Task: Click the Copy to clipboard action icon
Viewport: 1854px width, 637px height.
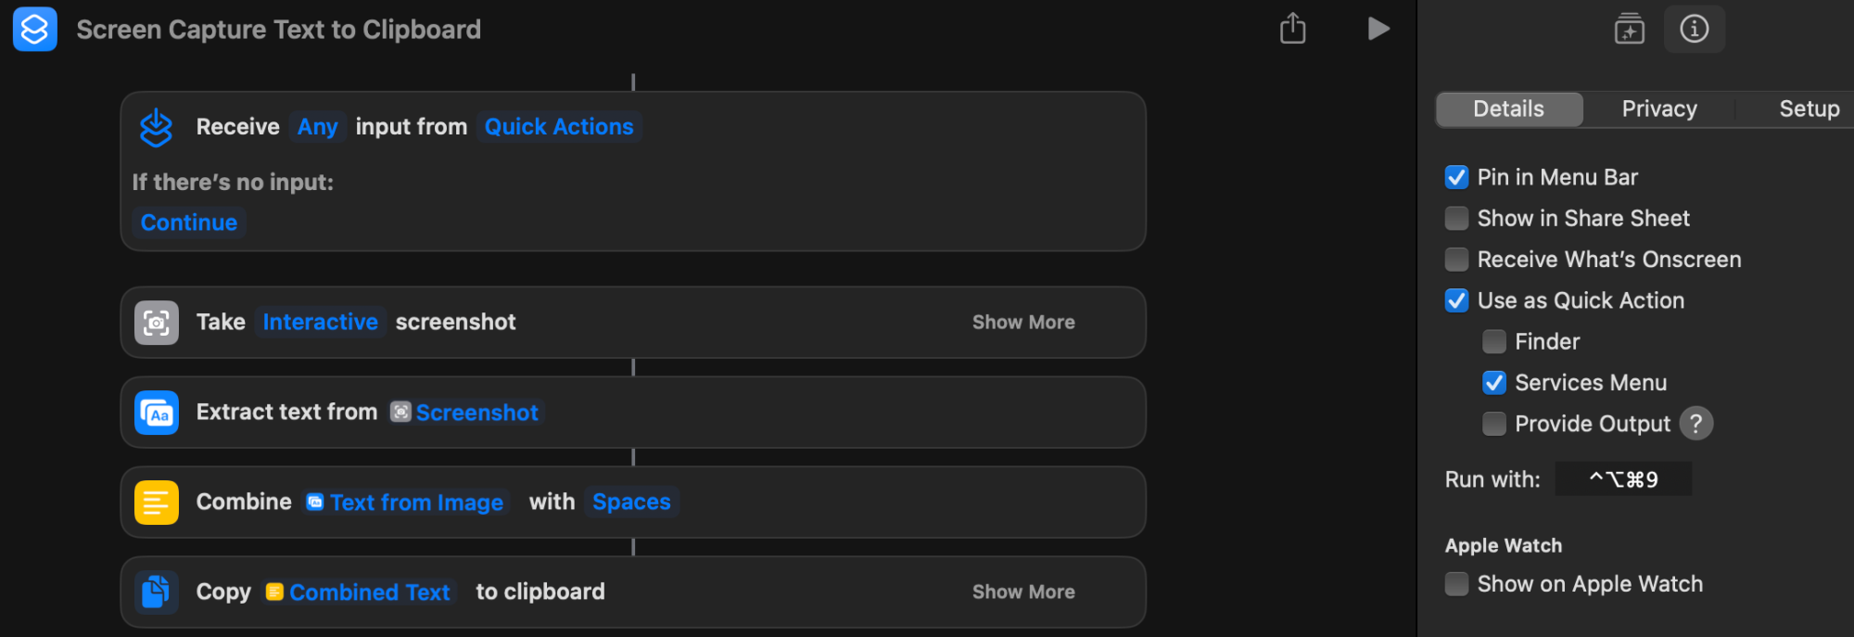Action: pos(157,592)
